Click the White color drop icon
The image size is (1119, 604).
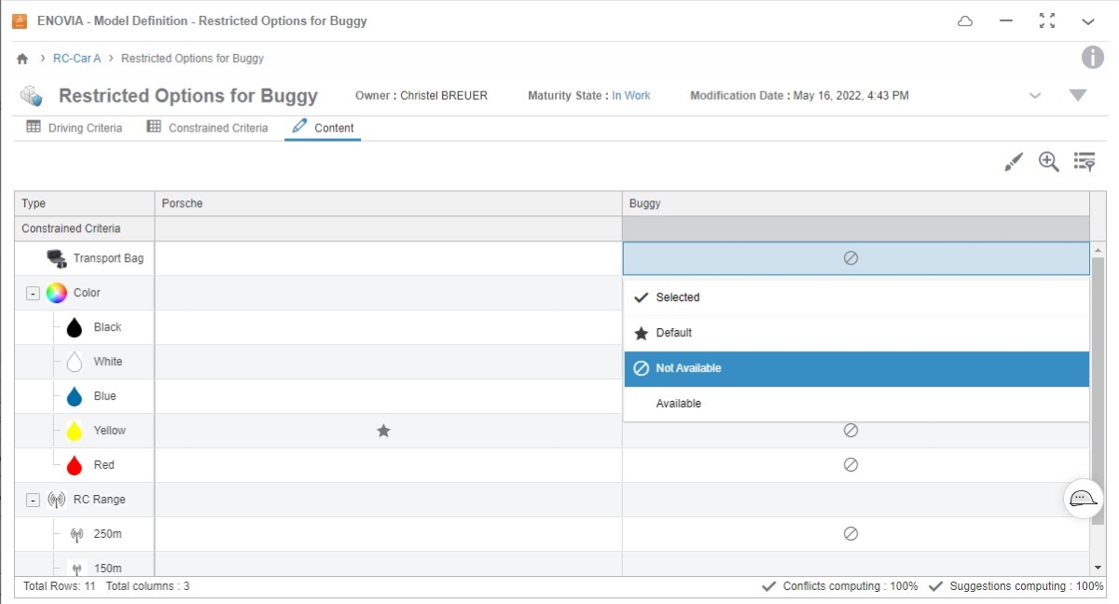coord(75,362)
